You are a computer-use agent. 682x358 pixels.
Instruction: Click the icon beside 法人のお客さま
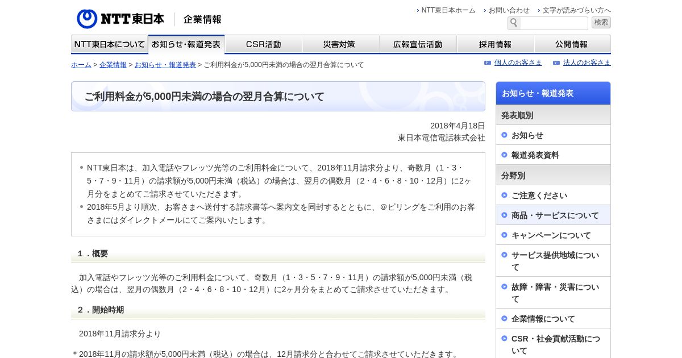click(556, 63)
